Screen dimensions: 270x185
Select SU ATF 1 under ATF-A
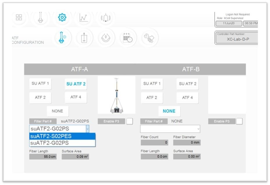[x=40, y=84]
